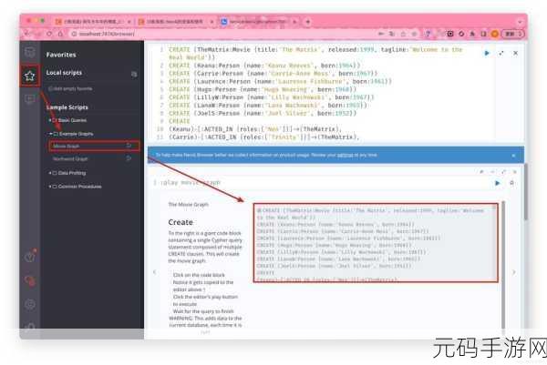Close the second browser tab
547x365 pixels.
[x=212, y=22]
